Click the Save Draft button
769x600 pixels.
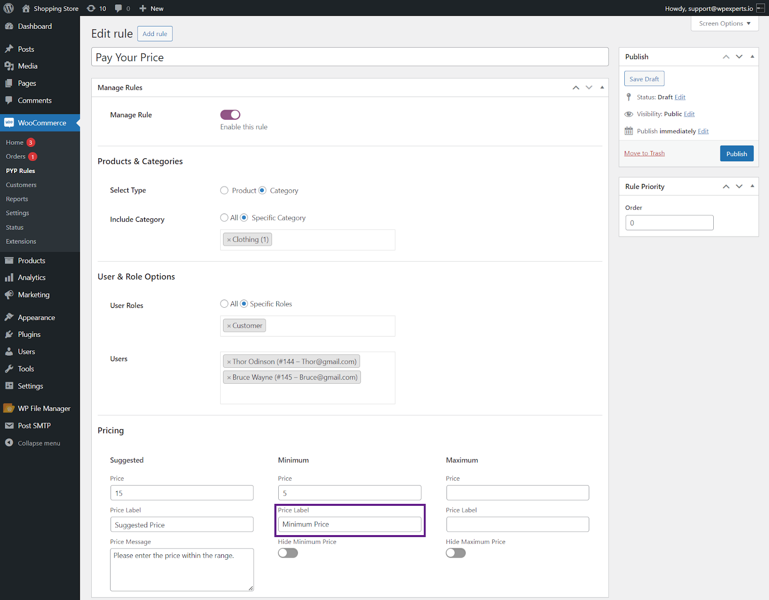tap(644, 79)
